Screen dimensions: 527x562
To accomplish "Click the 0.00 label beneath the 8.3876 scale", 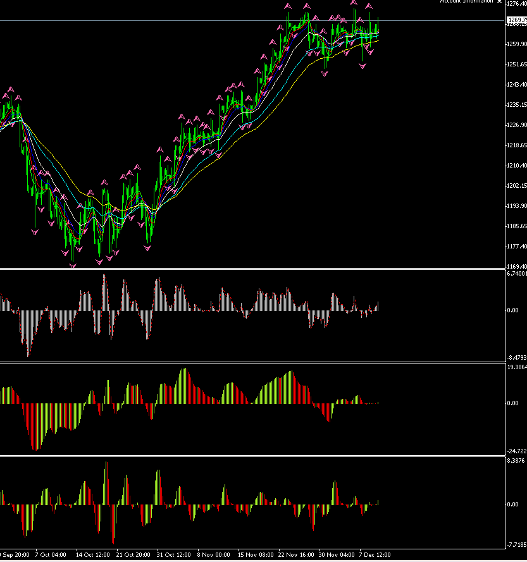I will pyautogui.click(x=513, y=504).
